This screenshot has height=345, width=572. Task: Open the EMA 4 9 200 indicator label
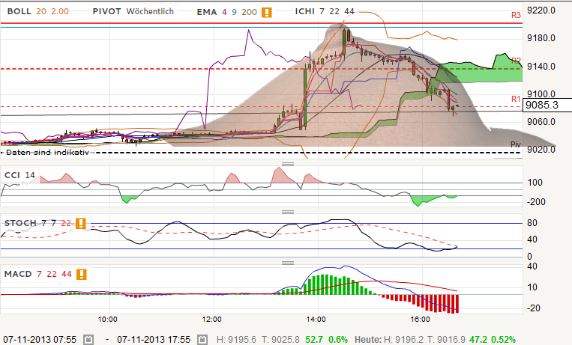tap(227, 12)
